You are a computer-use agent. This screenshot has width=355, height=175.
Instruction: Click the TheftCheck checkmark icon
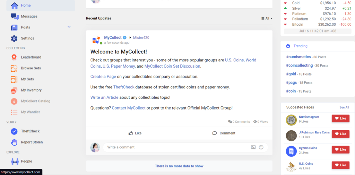pos(14,131)
